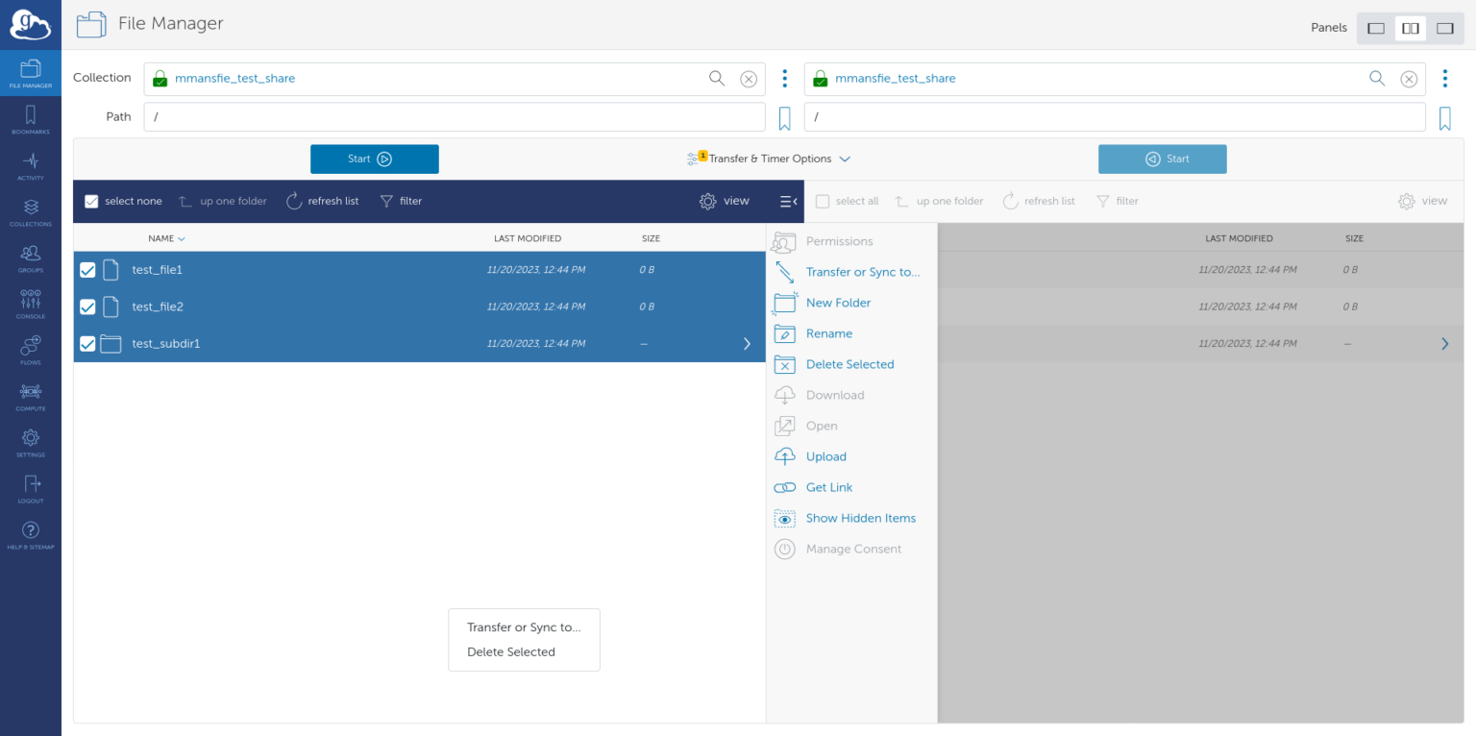The height and width of the screenshot is (736, 1476).
Task: Open the three-dot collection options menu
Action: pyautogui.click(x=784, y=78)
